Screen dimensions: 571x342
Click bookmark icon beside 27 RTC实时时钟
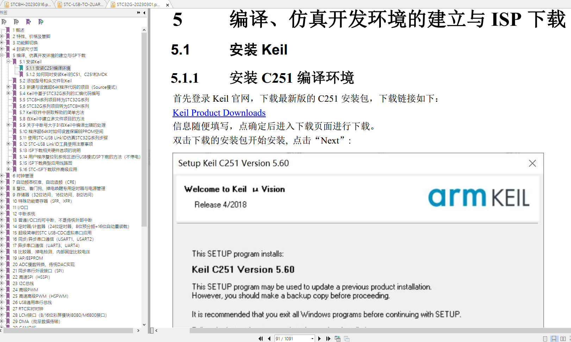[8, 309]
